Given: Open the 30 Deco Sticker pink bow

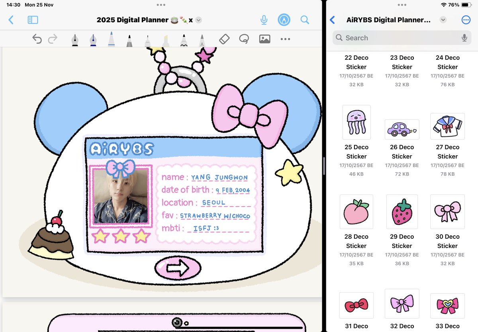Looking at the screenshot, I should pos(447,211).
